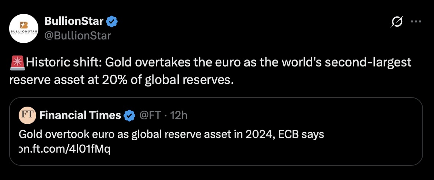Open the FT round profile logo
The height and width of the screenshot is (180, 434).
pyautogui.click(x=27, y=115)
